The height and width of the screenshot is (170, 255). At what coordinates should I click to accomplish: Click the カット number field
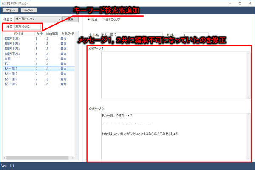point(195,35)
